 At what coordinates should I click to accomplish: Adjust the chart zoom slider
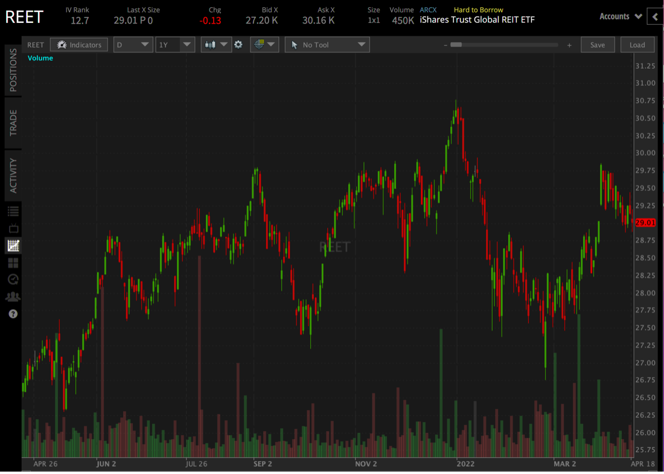(x=459, y=44)
